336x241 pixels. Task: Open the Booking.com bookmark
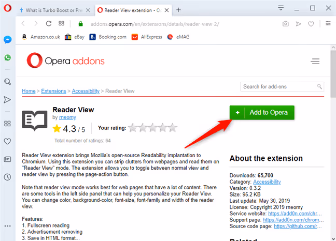pos(108,37)
